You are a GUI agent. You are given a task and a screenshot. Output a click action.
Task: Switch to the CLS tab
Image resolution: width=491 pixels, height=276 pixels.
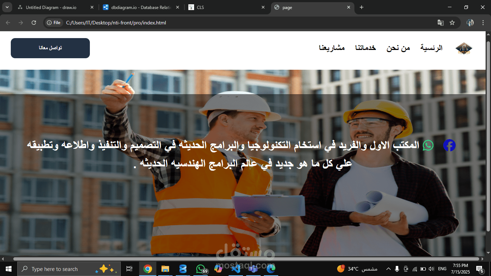pyautogui.click(x=226, y=8)
